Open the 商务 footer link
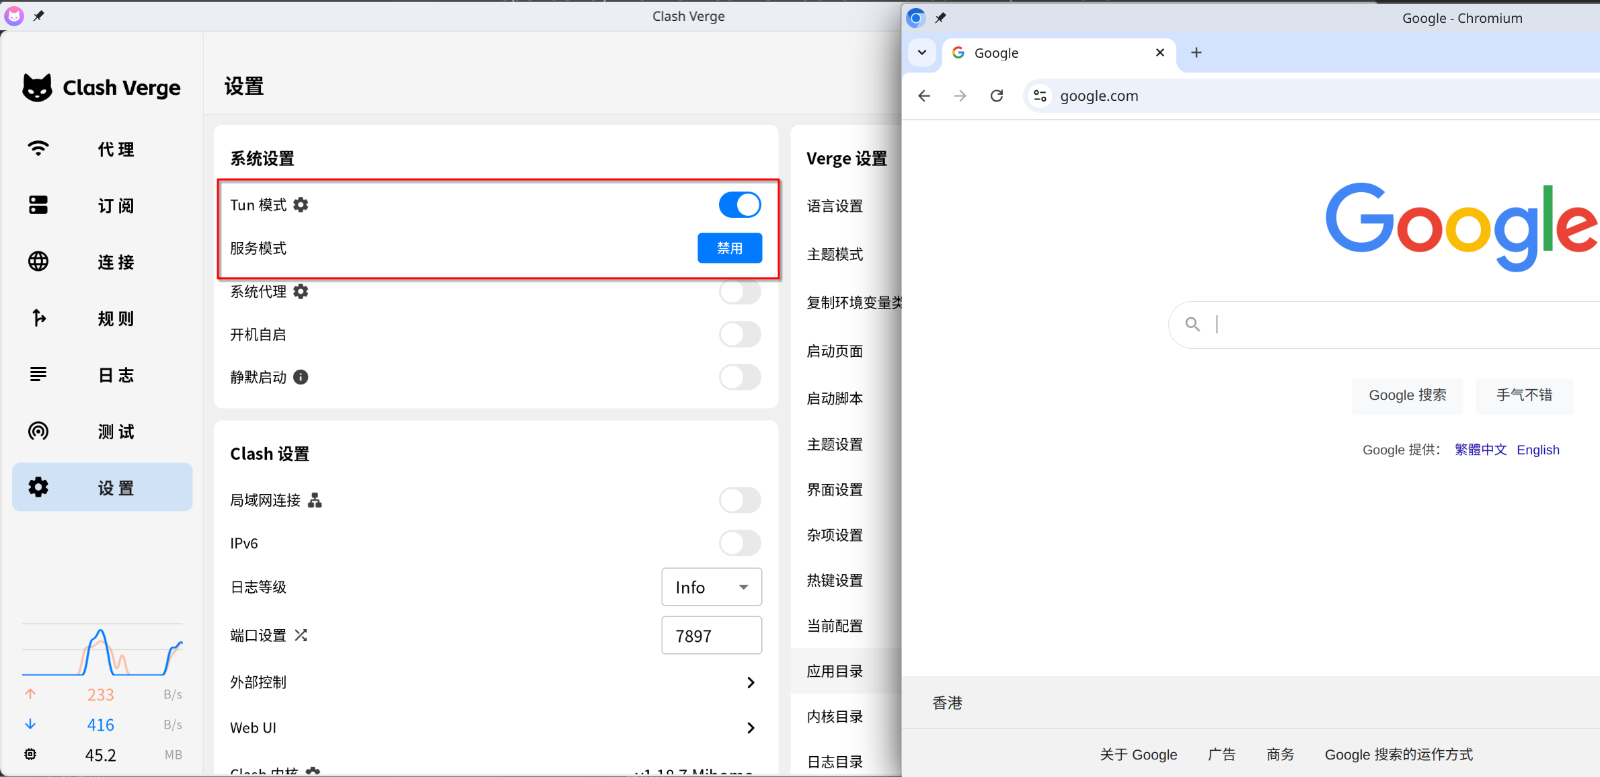This screenshot has height=777, width=1600. click(1280, 754)
